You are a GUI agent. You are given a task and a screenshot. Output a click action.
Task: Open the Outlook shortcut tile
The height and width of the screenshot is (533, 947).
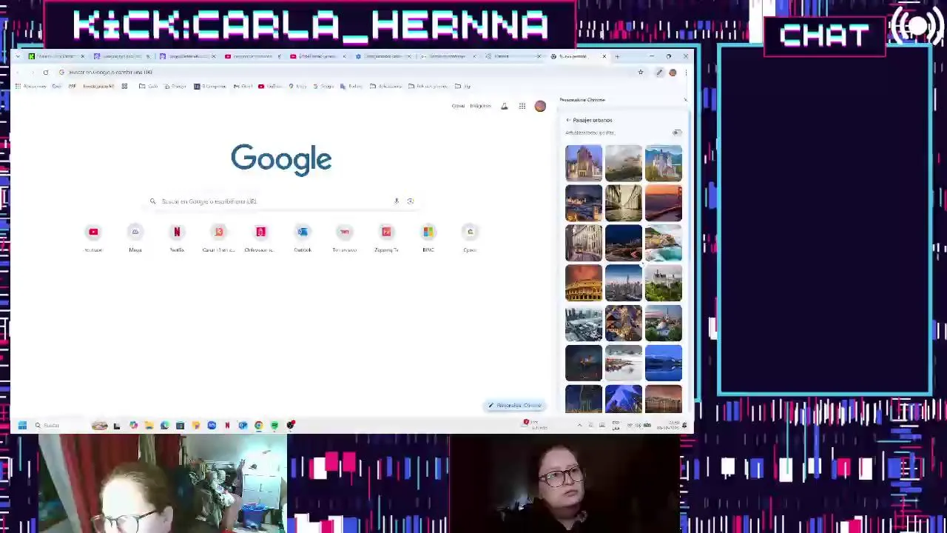[303, 238]
